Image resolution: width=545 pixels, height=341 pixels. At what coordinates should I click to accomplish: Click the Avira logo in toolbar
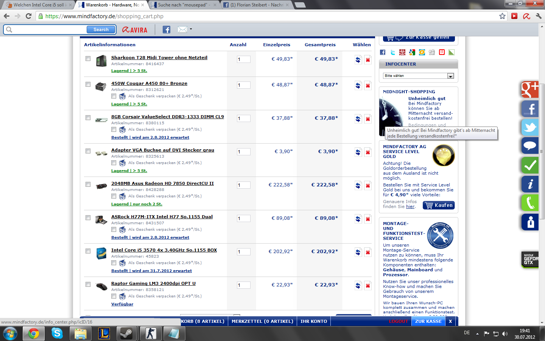[135, 30]
